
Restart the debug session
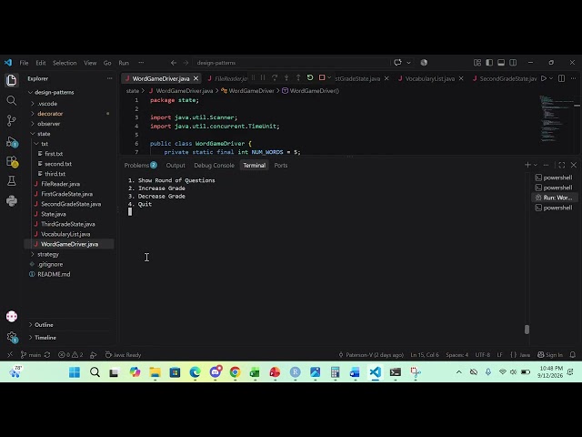(310, 77)
